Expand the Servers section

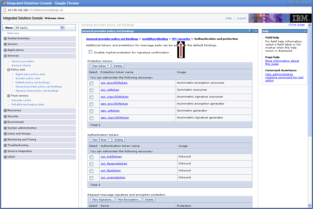(5, 44)
